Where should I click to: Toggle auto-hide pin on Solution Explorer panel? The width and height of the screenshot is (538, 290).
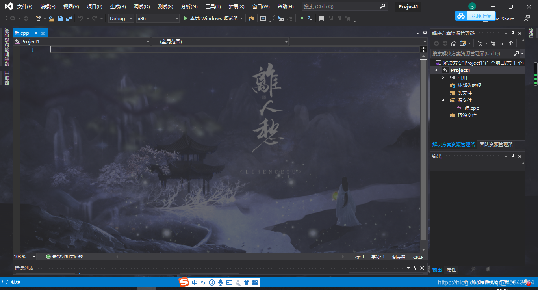coord(513,33)
